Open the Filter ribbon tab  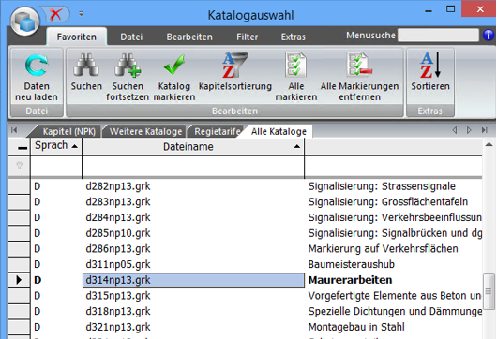(248, 37)
